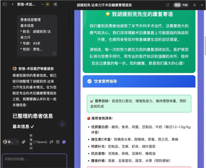This screenshot has height=168, width=206.
Task: Click the 基本信息 ✓ subheading
Action: (x=23, y=126)
